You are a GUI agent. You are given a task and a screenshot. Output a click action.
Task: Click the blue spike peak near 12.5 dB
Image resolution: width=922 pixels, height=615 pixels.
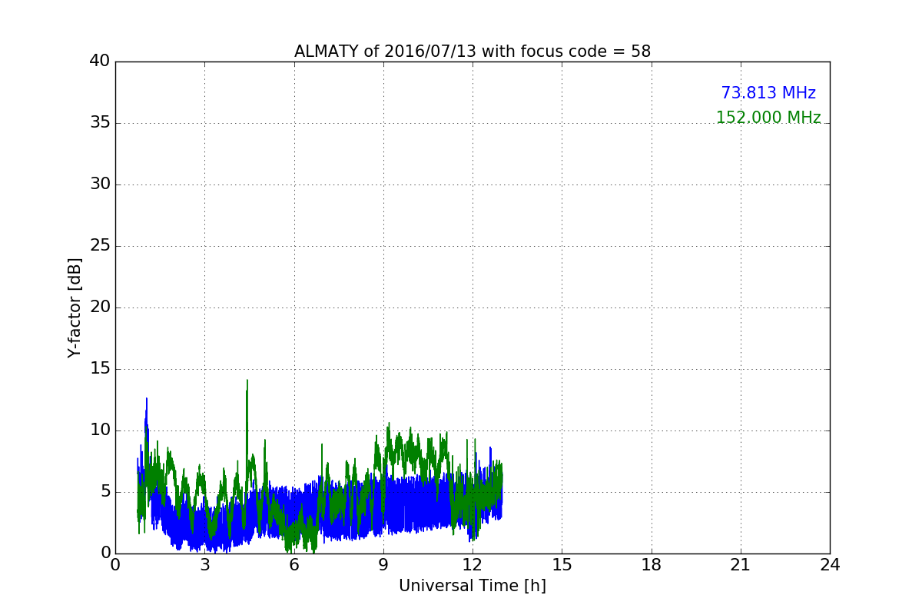tap(147, 399)
